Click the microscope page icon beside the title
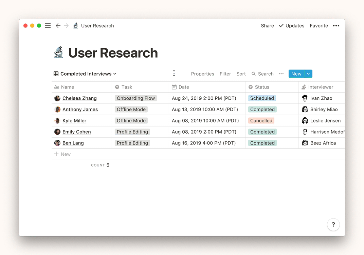This screenshot has width=364, height=255. coord(59,53)
